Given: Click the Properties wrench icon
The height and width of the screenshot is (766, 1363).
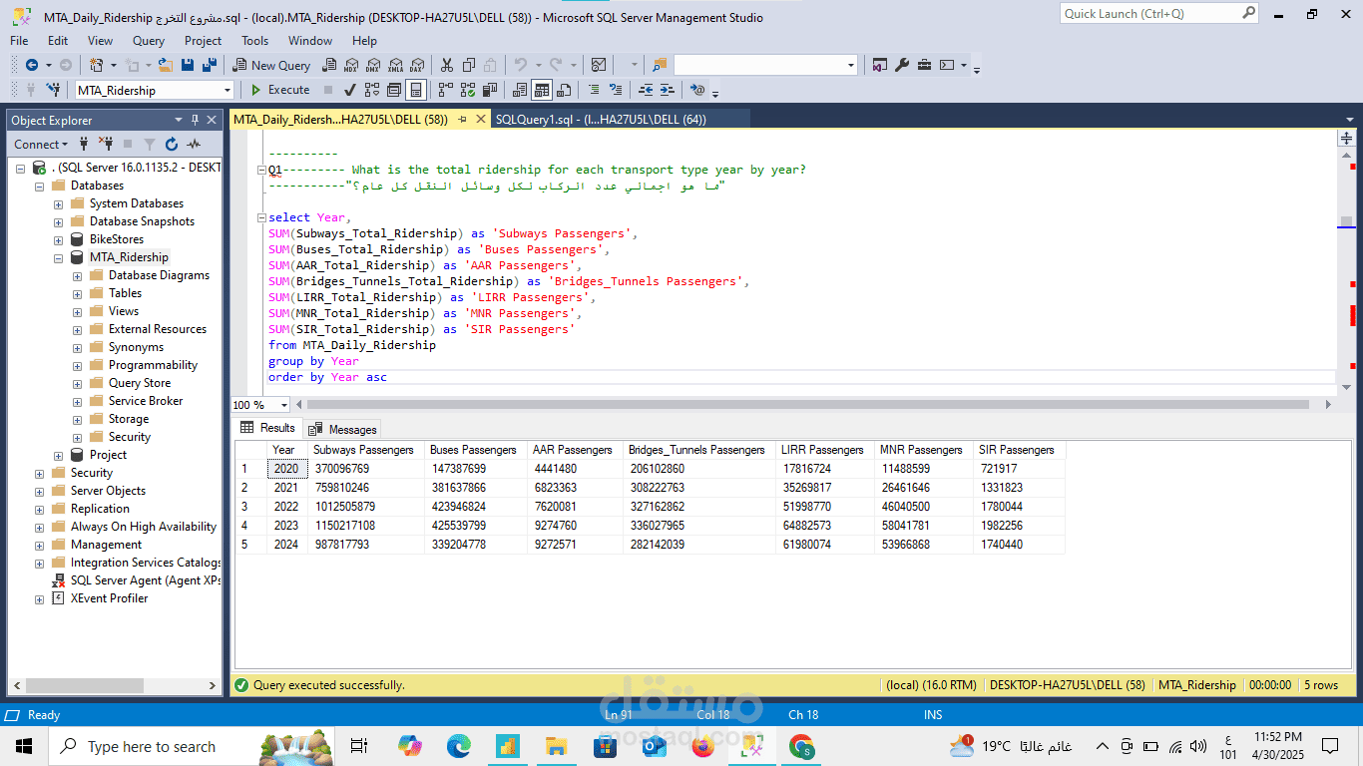Looking at the screenshot, I should click(x=902, y=65).
